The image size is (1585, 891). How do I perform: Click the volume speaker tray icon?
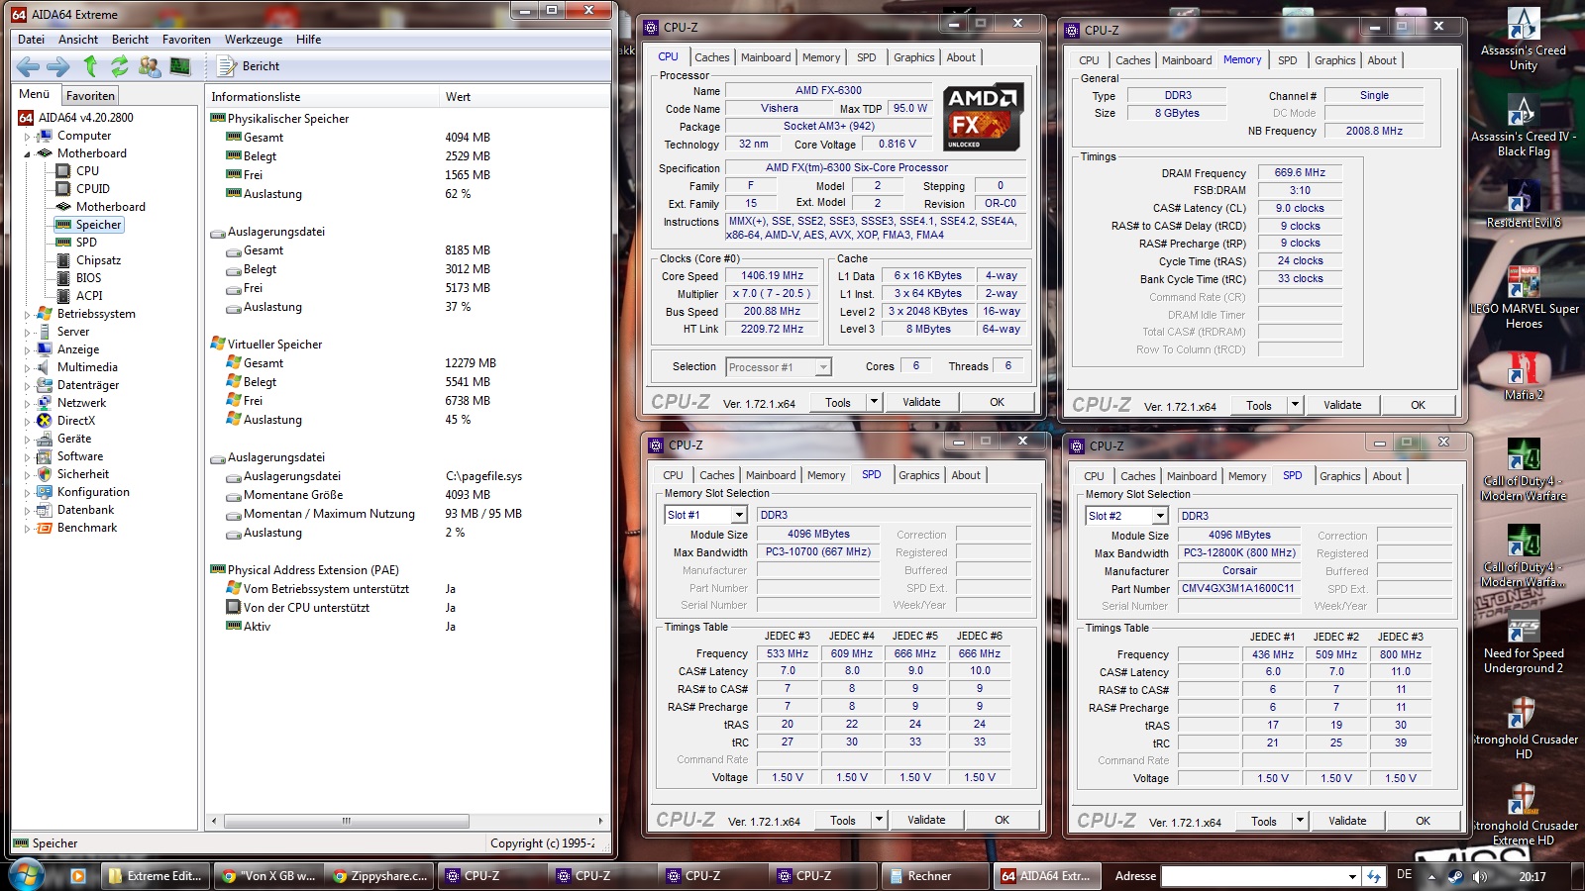point(1480,876)
